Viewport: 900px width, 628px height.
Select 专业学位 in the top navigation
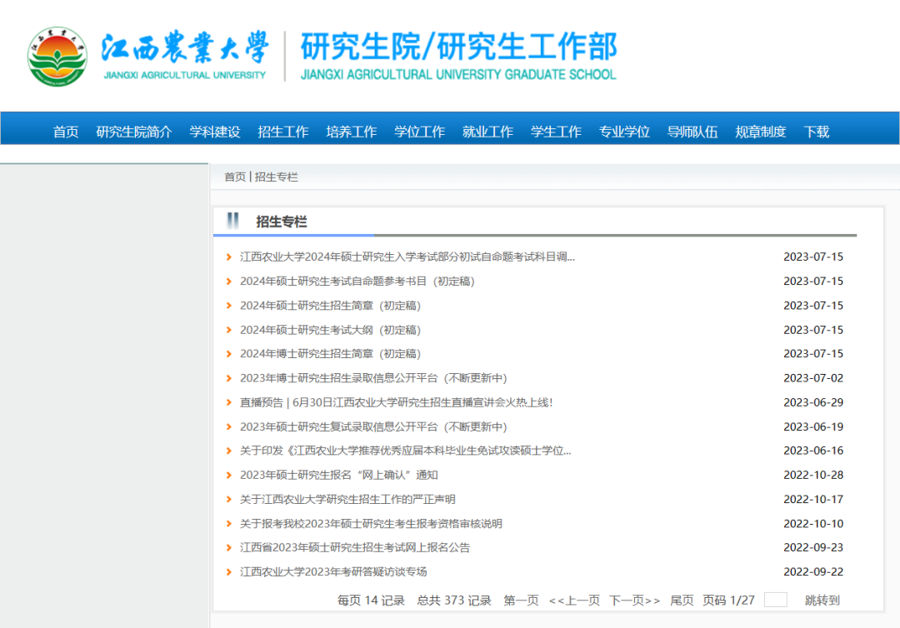tap(623, 131)
